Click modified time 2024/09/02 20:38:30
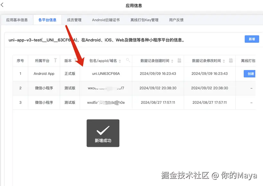 (209, 88)
